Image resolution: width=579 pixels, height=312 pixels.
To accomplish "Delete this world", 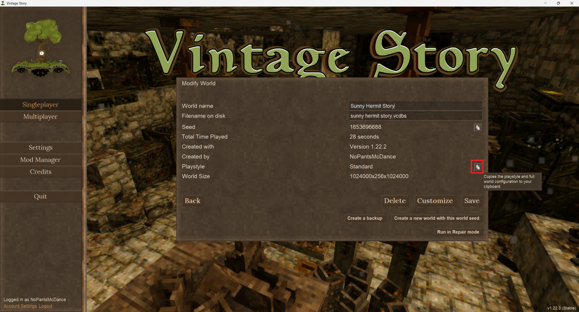I will pos(395,200).
